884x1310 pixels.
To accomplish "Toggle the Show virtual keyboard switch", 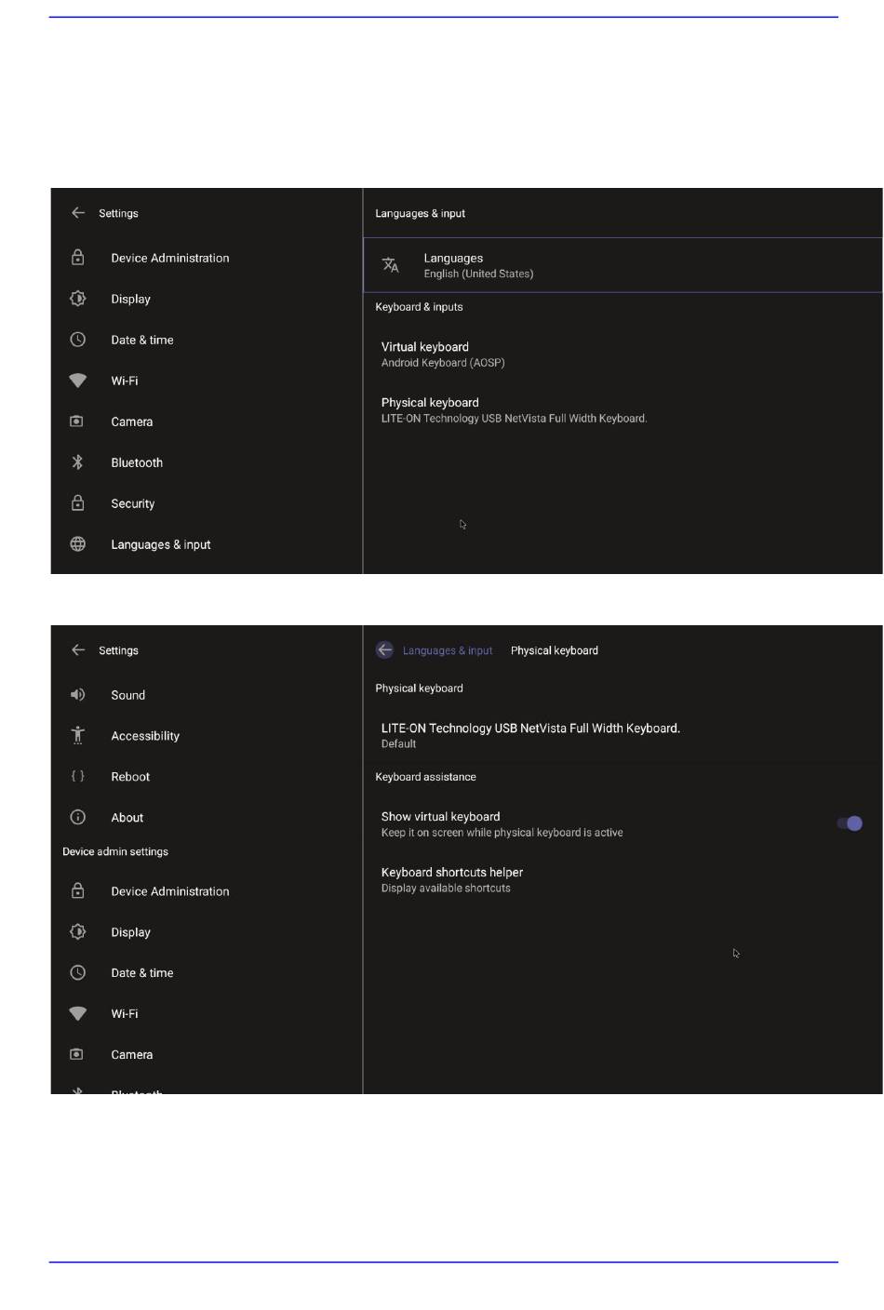I will tap(850, 823).
